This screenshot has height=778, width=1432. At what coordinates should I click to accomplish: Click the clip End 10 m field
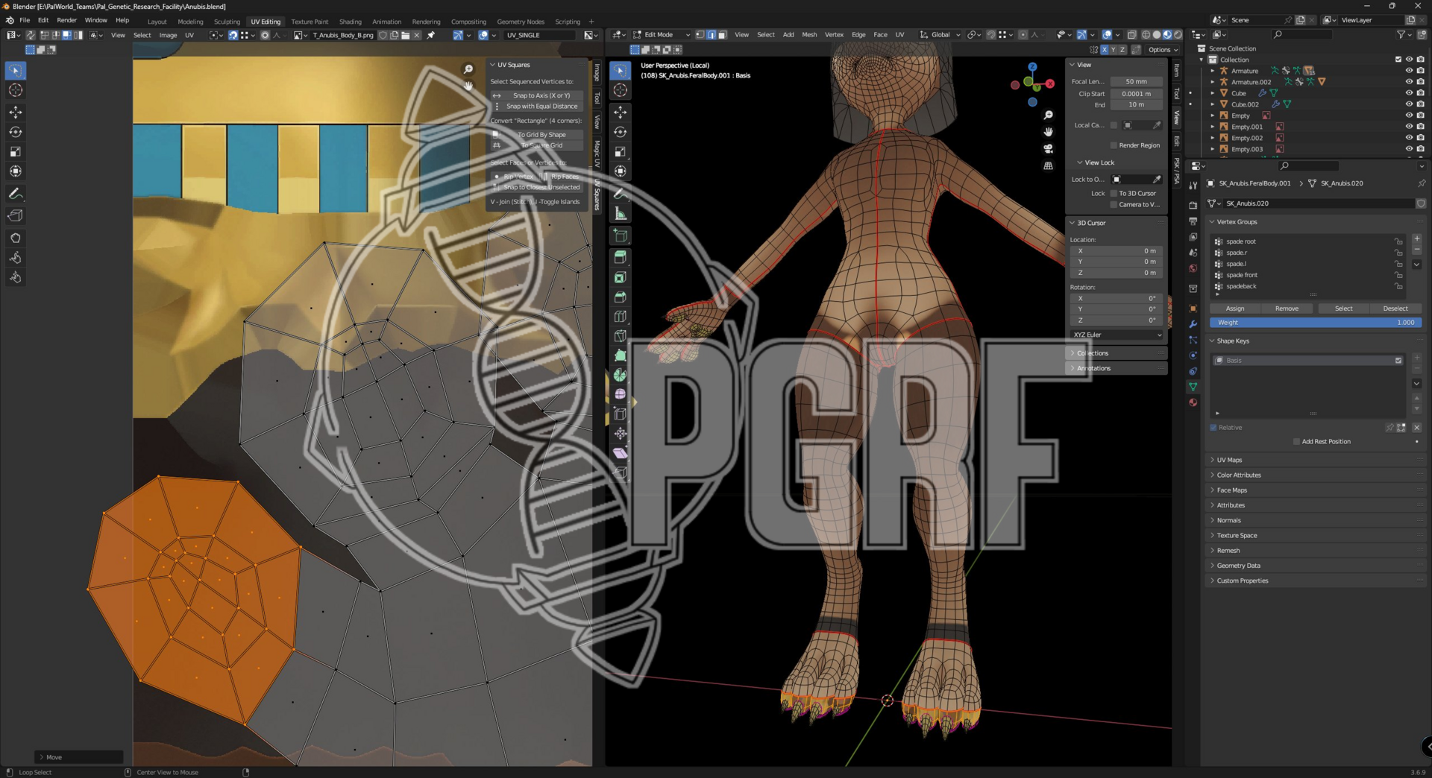[1137, 105]
